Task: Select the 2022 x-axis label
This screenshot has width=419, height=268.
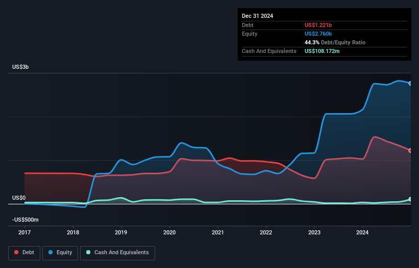Action: coord(266,232)
